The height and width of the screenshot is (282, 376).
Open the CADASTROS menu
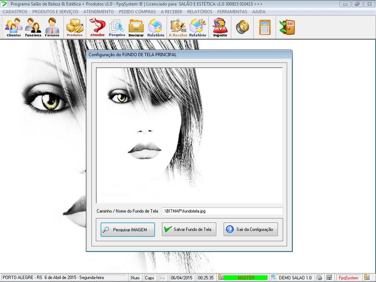[x=15, y=11]
